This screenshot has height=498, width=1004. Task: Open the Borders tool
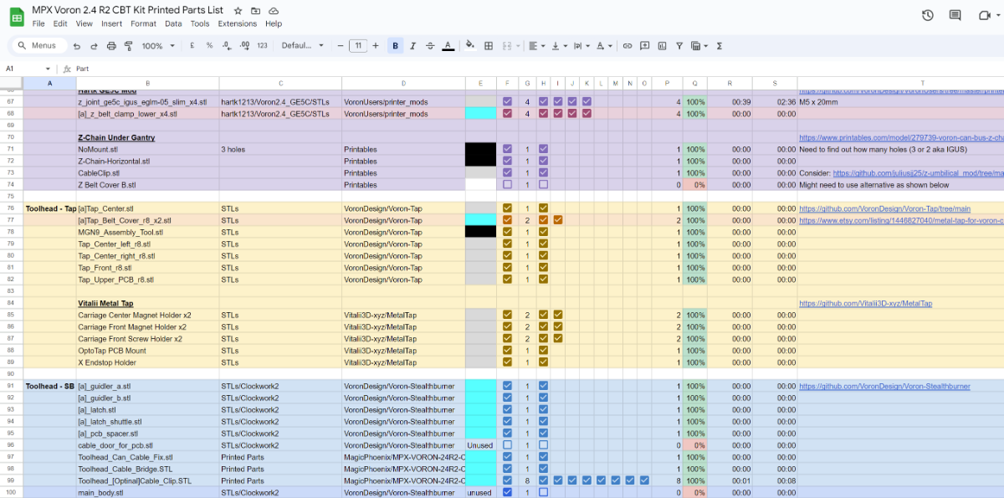(489, 46)
